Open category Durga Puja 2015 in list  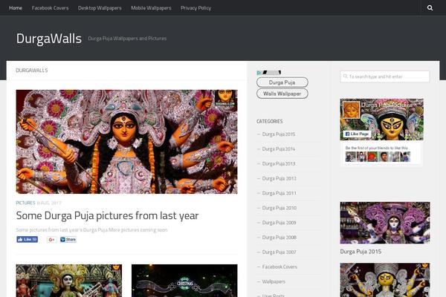[279, 134]
